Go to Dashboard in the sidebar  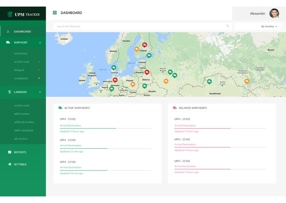(23, 32)
